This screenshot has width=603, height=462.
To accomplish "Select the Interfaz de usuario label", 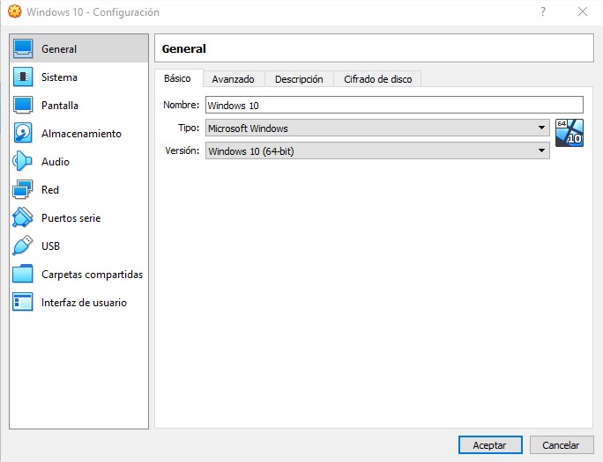I will 85,303.
